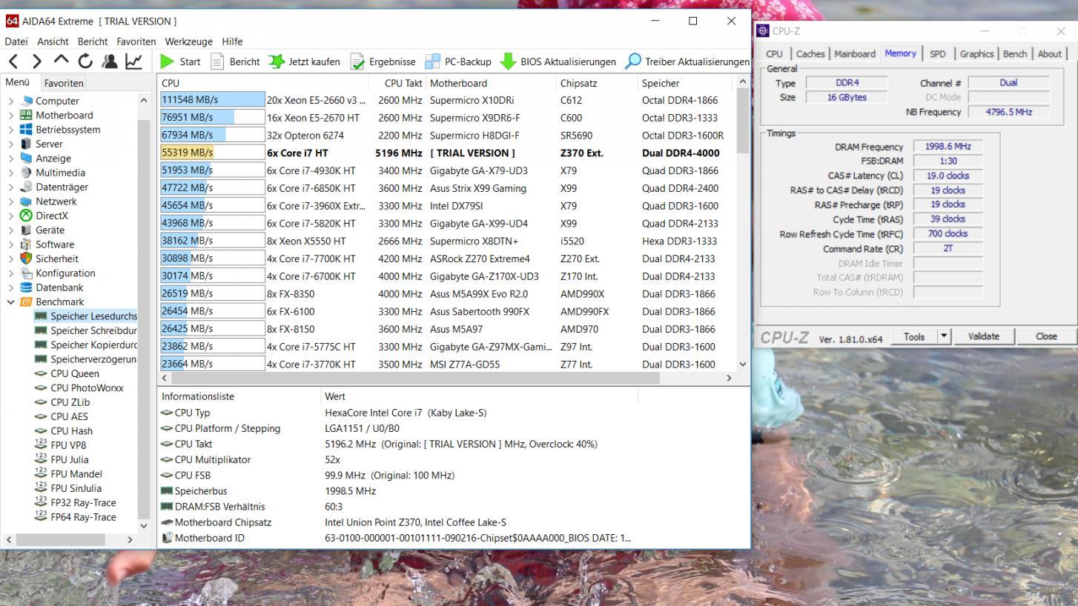1078x606 pixels.
Task: Click the results list horizontal scrollbar
Action: click(x=448, y=378)
